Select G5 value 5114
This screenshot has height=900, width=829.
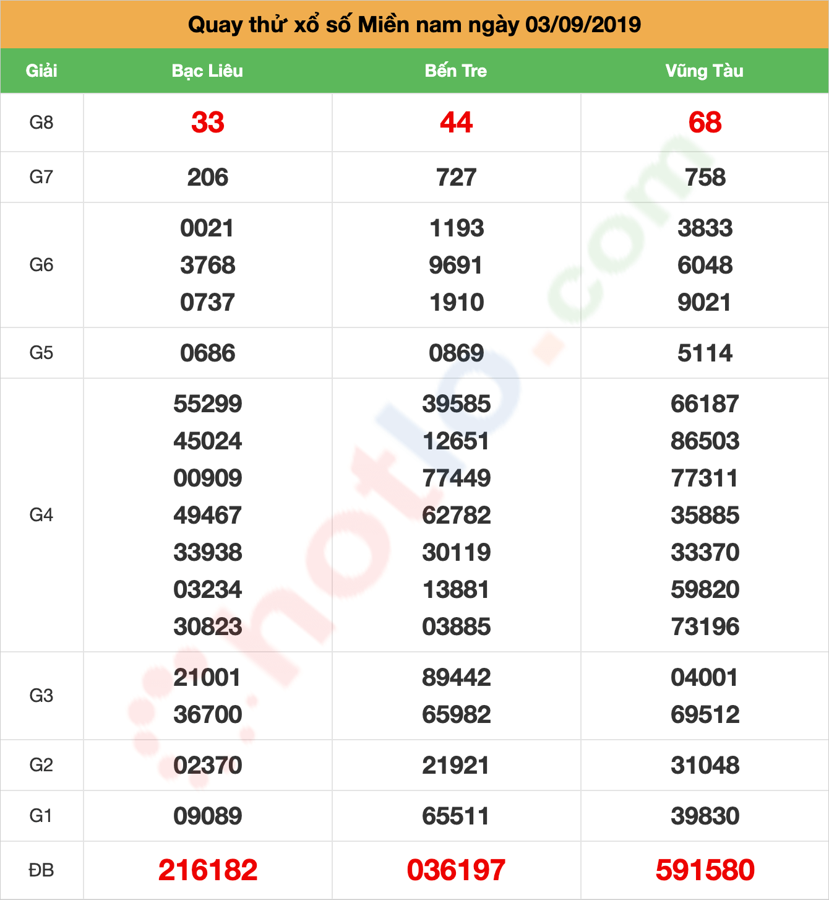[705, 353]
